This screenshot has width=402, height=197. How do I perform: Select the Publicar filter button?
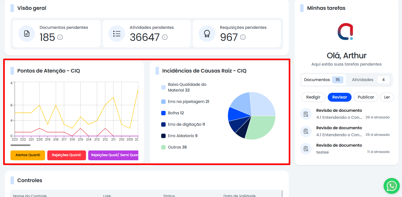point(366,97)
